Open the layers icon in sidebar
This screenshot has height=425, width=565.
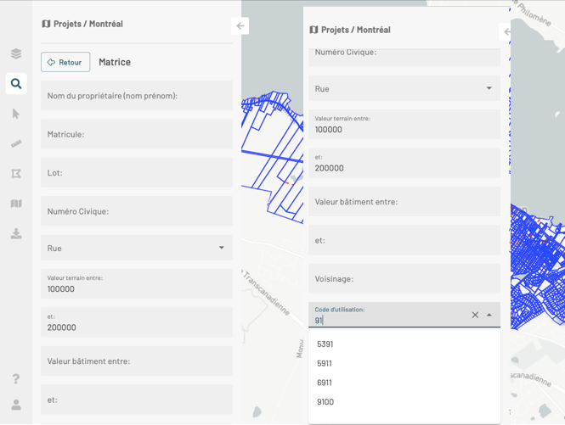(16, 53)
